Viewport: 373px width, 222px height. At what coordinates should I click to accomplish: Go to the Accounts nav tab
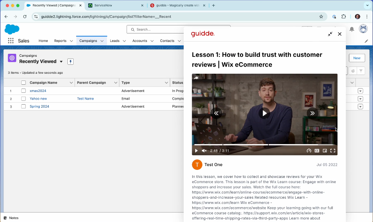coord(140,41)
